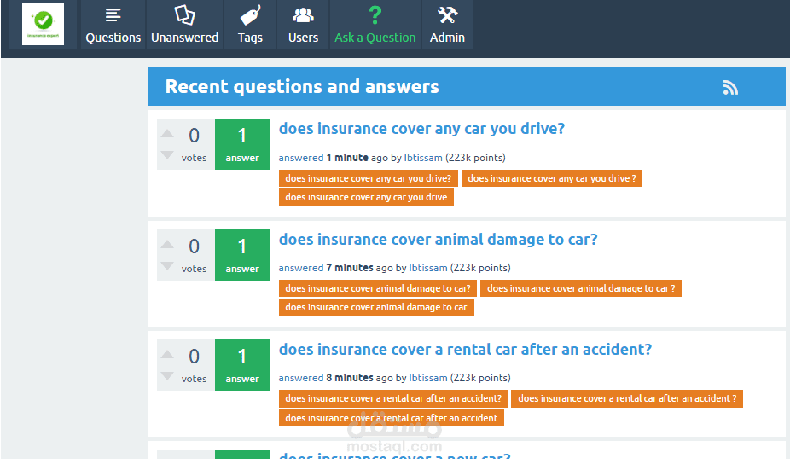This screenshot has width=790, height=464.
Task: Click tag 'does insurance cover any car you drive'
Action: click(x=366, y=197)
